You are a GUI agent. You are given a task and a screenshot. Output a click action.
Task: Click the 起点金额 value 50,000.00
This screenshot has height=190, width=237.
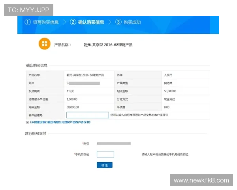pyautogui.click(x=170, y=91)
